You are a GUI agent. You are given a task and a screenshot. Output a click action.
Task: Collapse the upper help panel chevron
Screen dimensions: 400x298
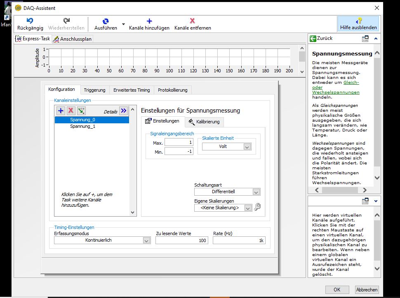[376, 39]
